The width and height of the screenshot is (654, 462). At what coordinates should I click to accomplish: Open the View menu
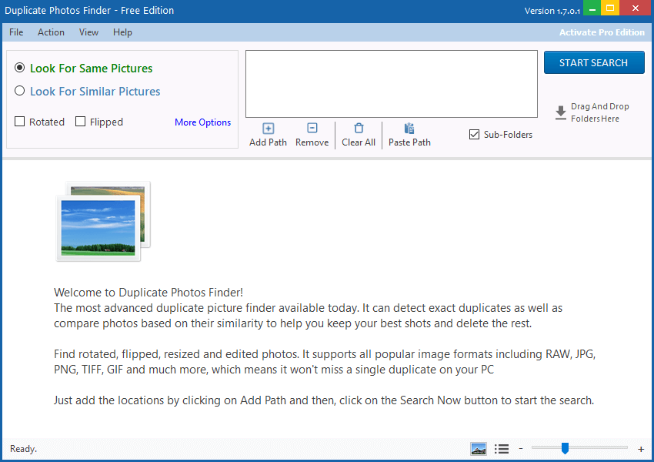pos(88,32)
